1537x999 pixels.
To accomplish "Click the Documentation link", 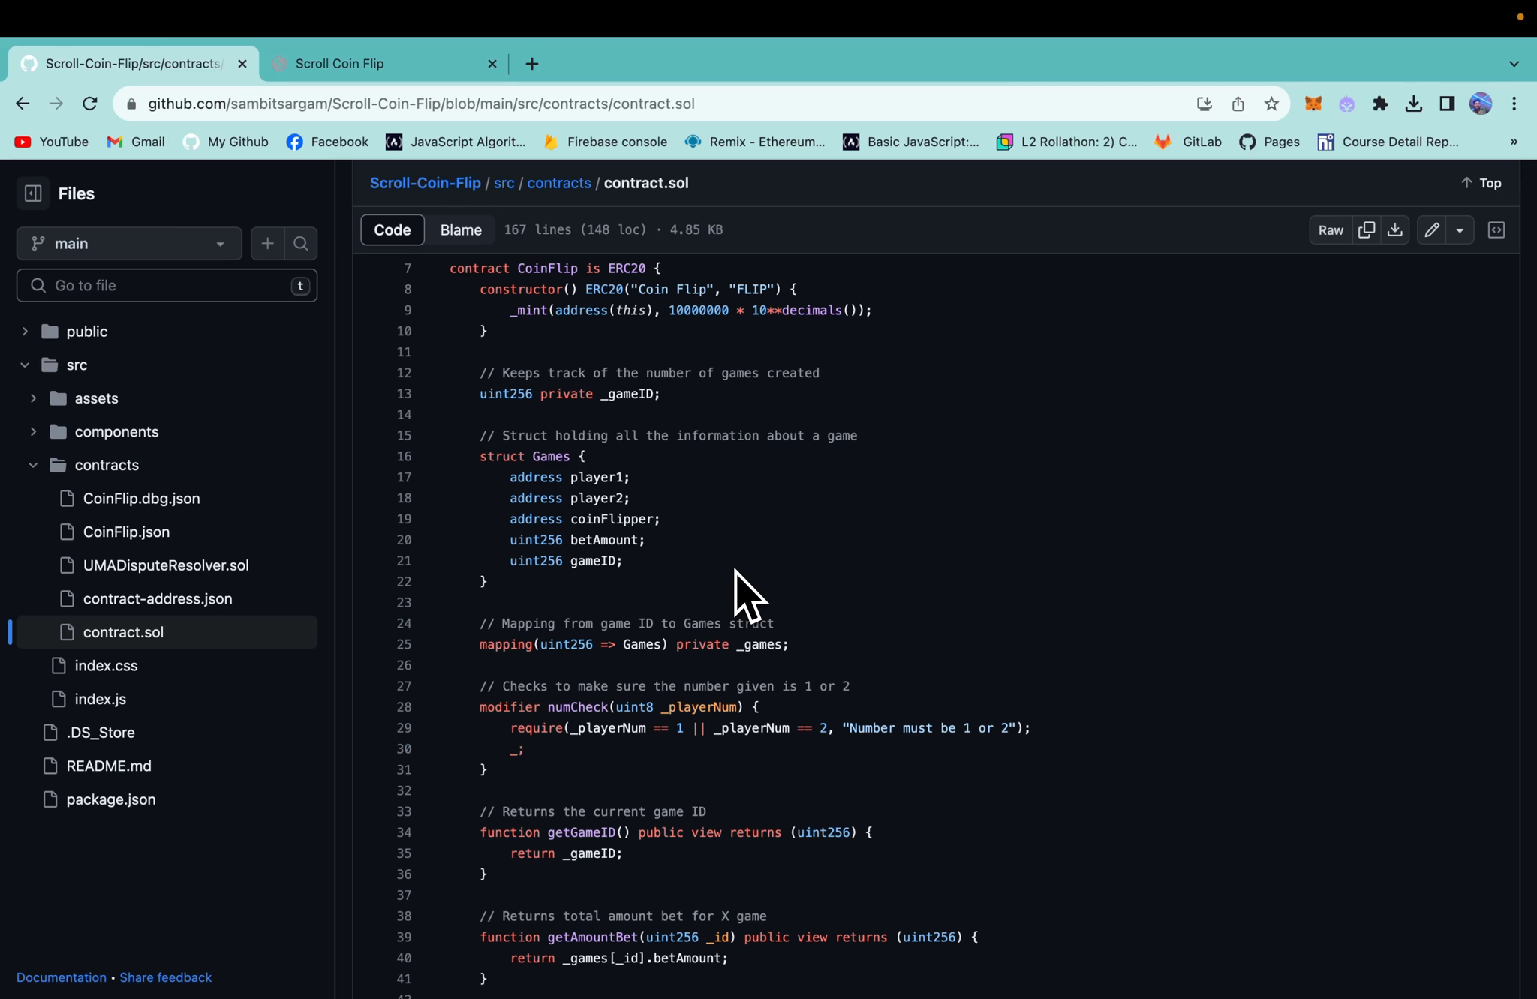I will tap(62, 977).
